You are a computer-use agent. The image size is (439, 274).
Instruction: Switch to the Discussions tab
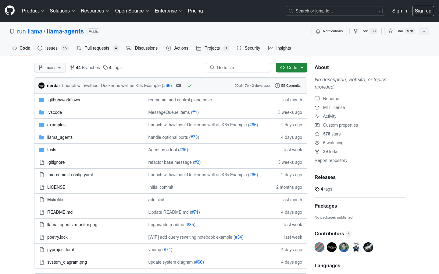point(142,48)
